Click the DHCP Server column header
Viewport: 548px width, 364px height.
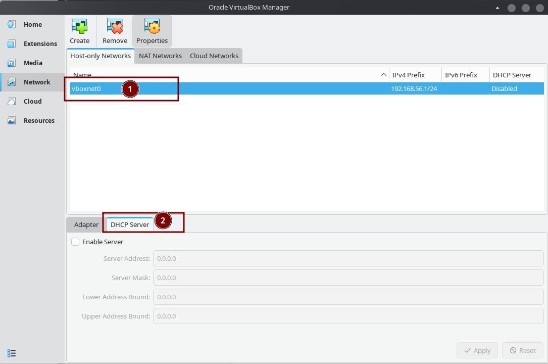517,75
